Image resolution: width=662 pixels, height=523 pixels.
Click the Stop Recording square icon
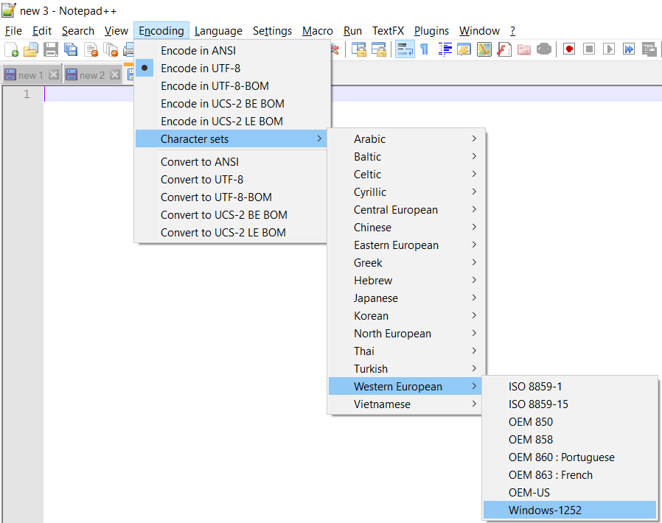point(589,49)
